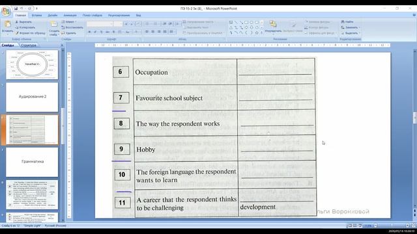
Task: Switch to Структура outline tab
Action: pos(29,45)
